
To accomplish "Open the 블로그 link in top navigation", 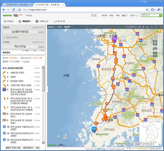I will click(x=125, y=15).
